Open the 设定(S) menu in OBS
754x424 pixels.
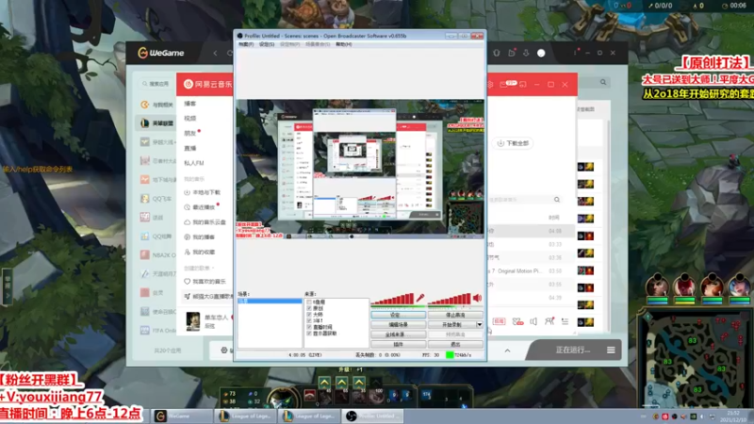(x=267, y=44)
